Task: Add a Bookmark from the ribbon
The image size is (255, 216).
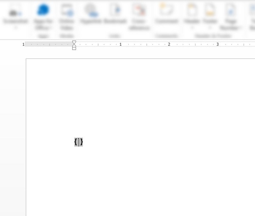Action: (114, 10)
